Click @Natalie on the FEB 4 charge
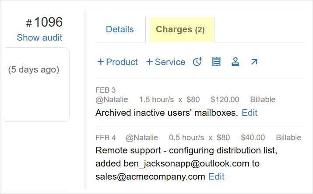The width and height of the screenshot is (313, 194). (142, 138)
